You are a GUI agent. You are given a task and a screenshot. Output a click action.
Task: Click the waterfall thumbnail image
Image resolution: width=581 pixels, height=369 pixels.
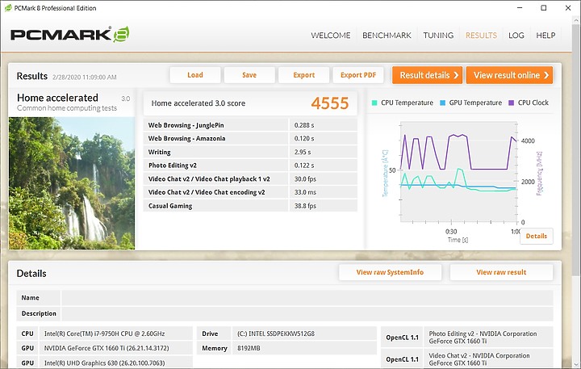point(72,183)
